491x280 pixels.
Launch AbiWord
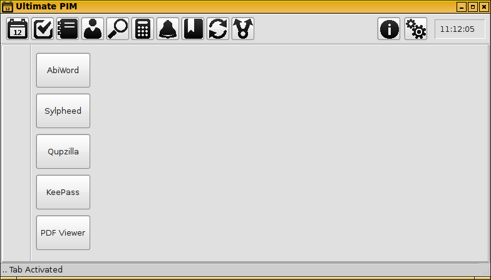(x=63, y=70)
